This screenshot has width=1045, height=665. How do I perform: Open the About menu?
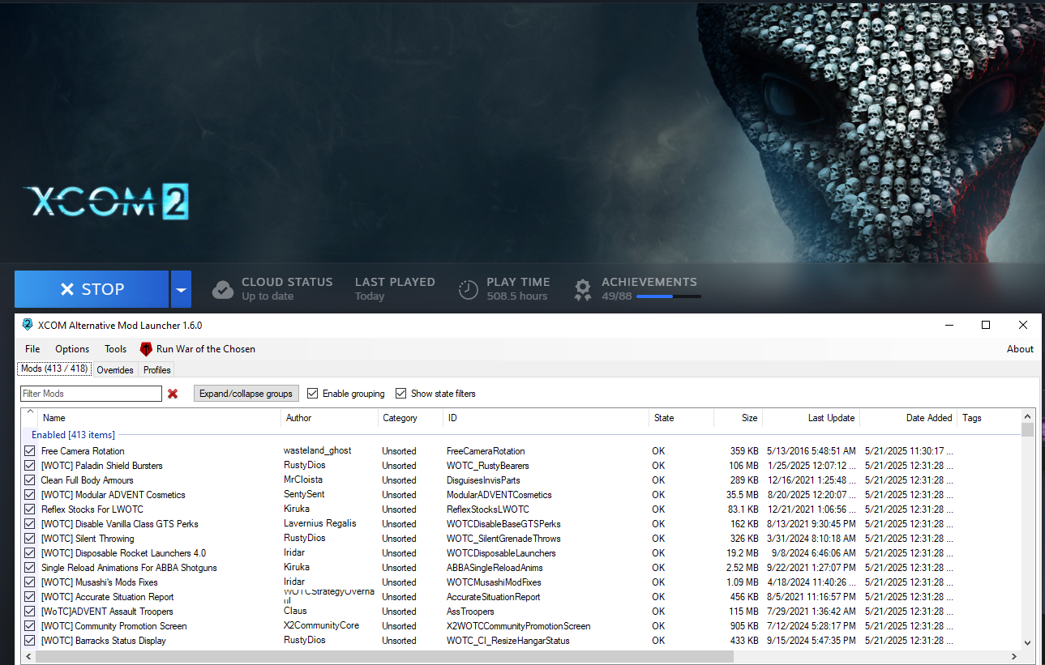click(x=1020, y=349)
